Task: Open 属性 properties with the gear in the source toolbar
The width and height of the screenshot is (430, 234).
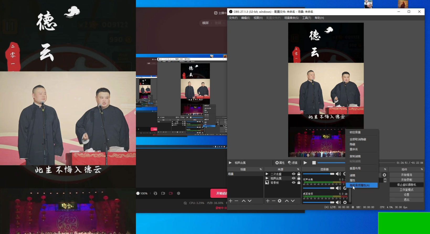Action: pos(280,163)
